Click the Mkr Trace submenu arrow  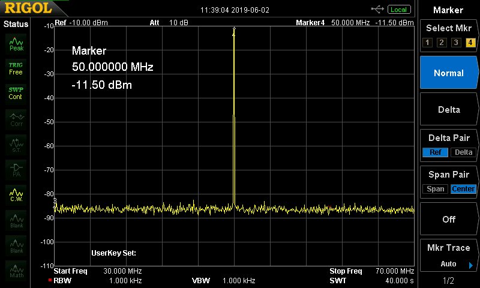point(471,265)
